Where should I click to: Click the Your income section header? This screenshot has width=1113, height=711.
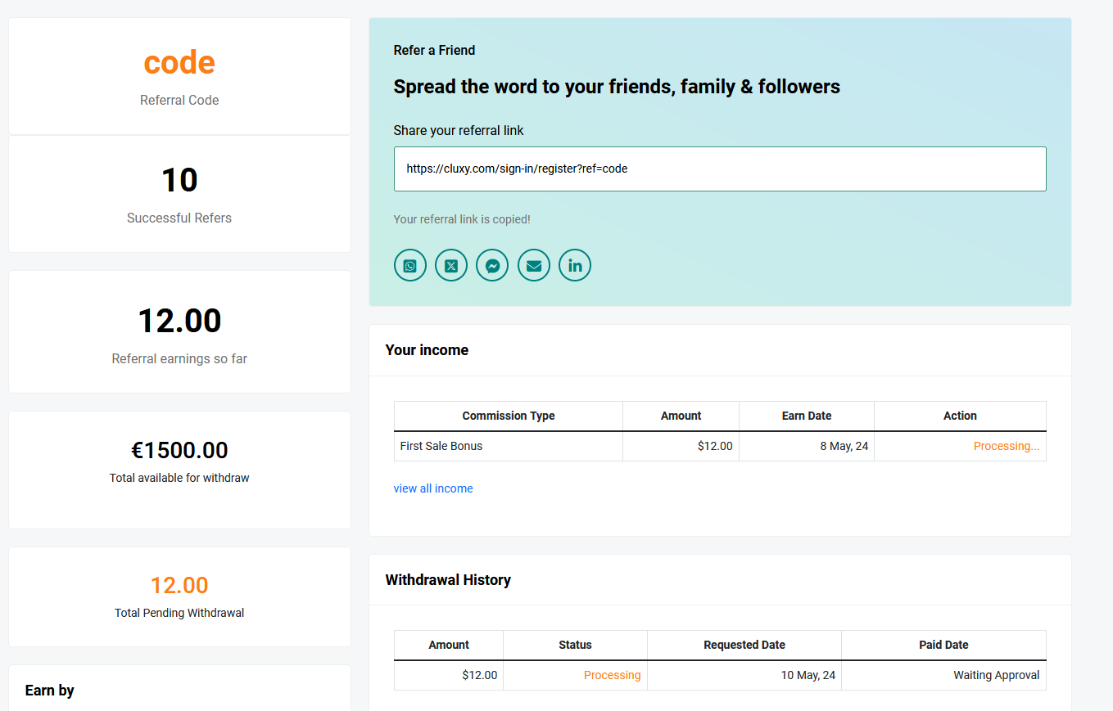coord(427,349)
